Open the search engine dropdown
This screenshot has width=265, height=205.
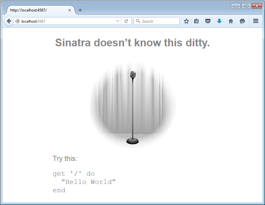138,21
